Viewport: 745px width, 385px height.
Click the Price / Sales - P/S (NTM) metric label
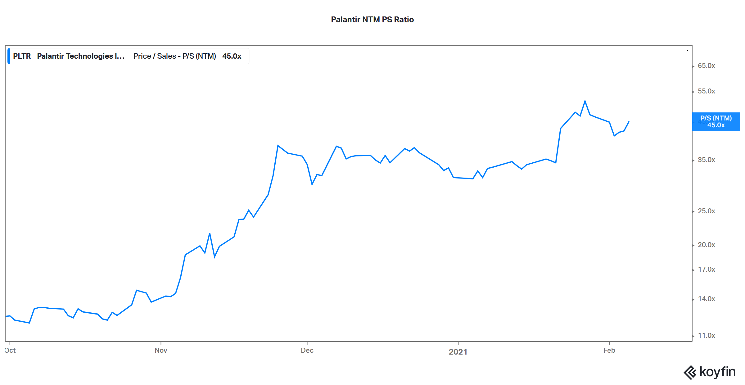(x=175, y=56)
